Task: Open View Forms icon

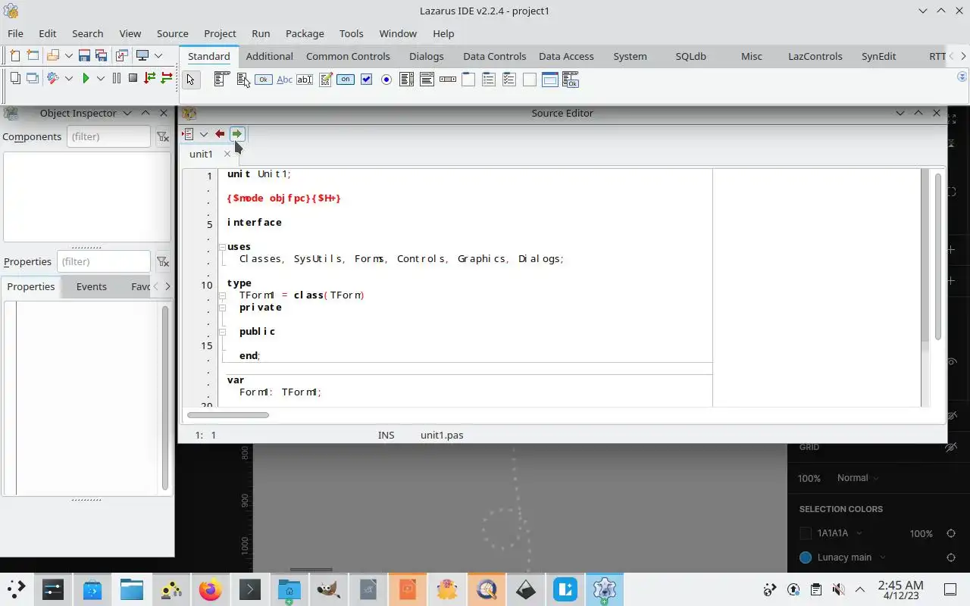Action: 33,78
